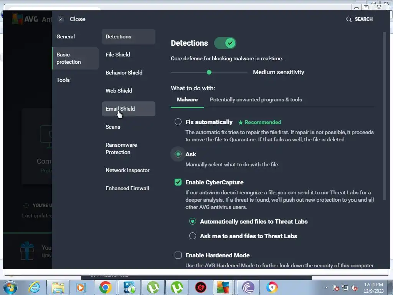Screen dimensions: 393x295
Task: Open Behavior Shield settings
Action: pos(128,73)
